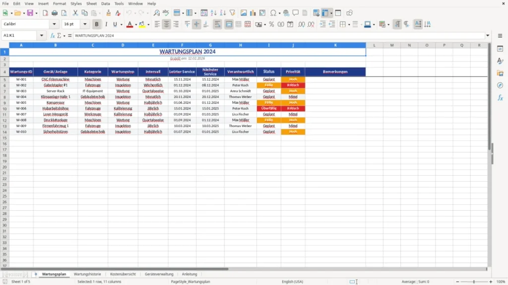Insert Special Character omega icon

(x=273, y=13)
